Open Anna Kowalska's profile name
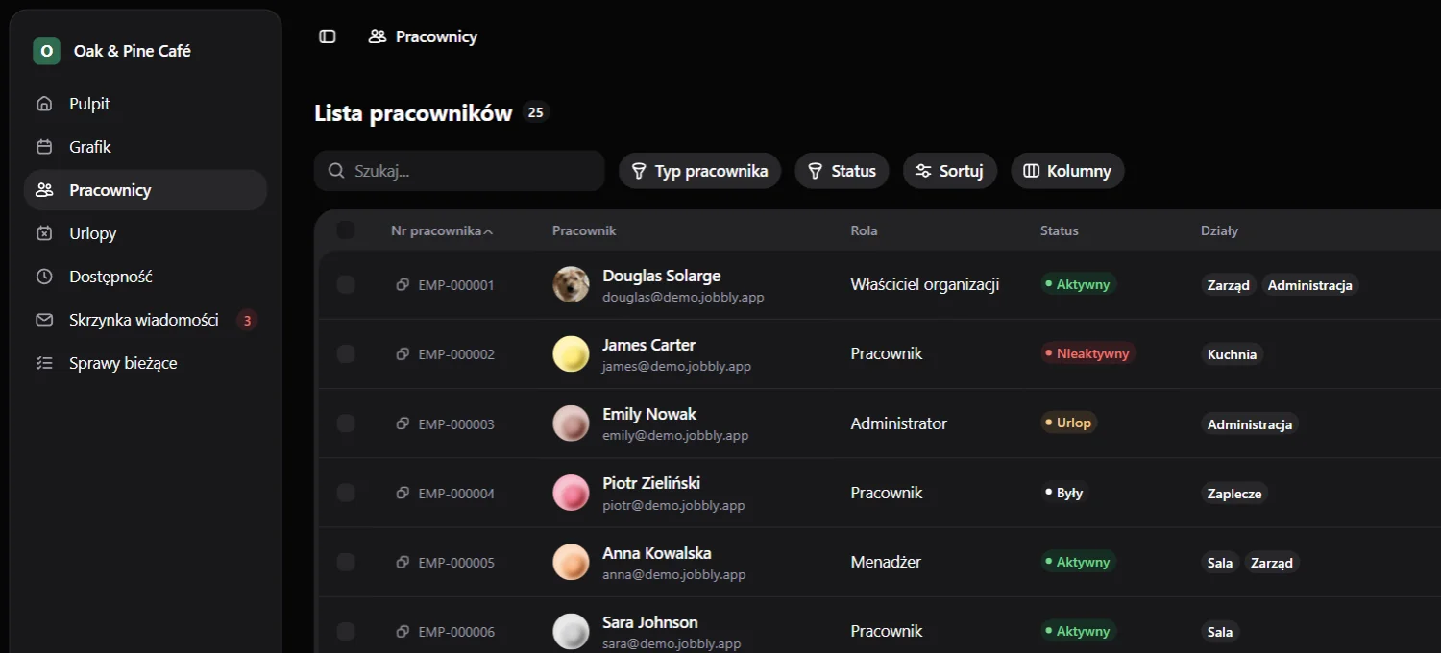This screenshot has width=1441, height=653. pos(656,553)
